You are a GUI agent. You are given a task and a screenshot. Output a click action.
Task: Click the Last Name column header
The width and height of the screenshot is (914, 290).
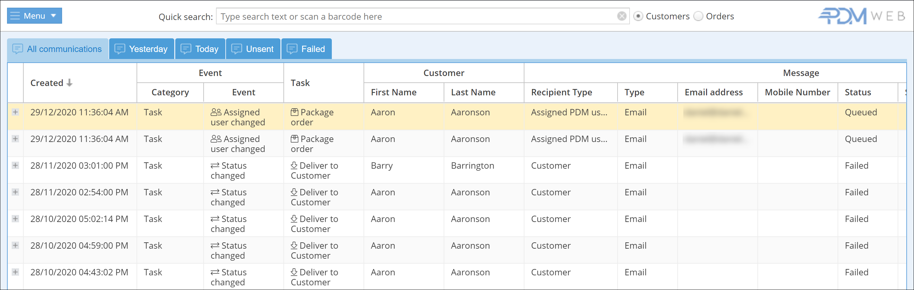coord(473,92)
